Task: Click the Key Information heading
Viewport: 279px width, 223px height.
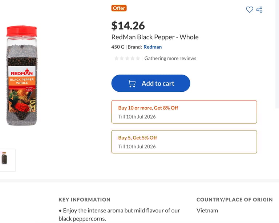Action: (84, 199)
